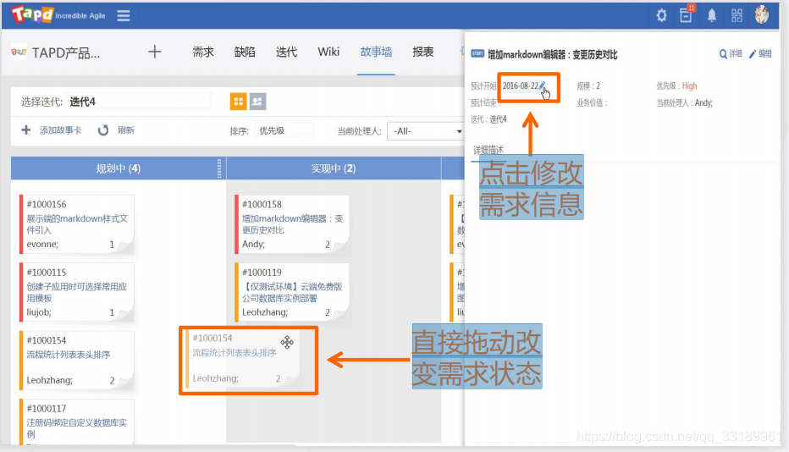Open the 报表 tab
Viewport: 789px width, 452px height.
(x=423, y=52)
